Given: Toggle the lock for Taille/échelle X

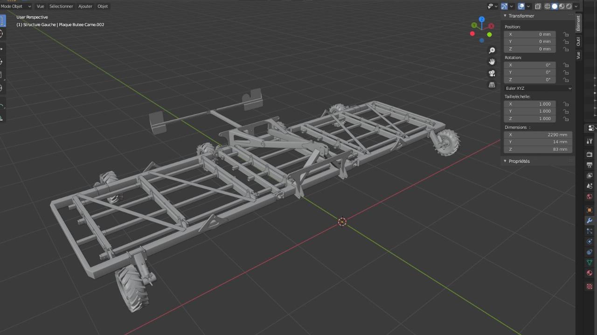Looking at the screenshot, I should 566,104.
